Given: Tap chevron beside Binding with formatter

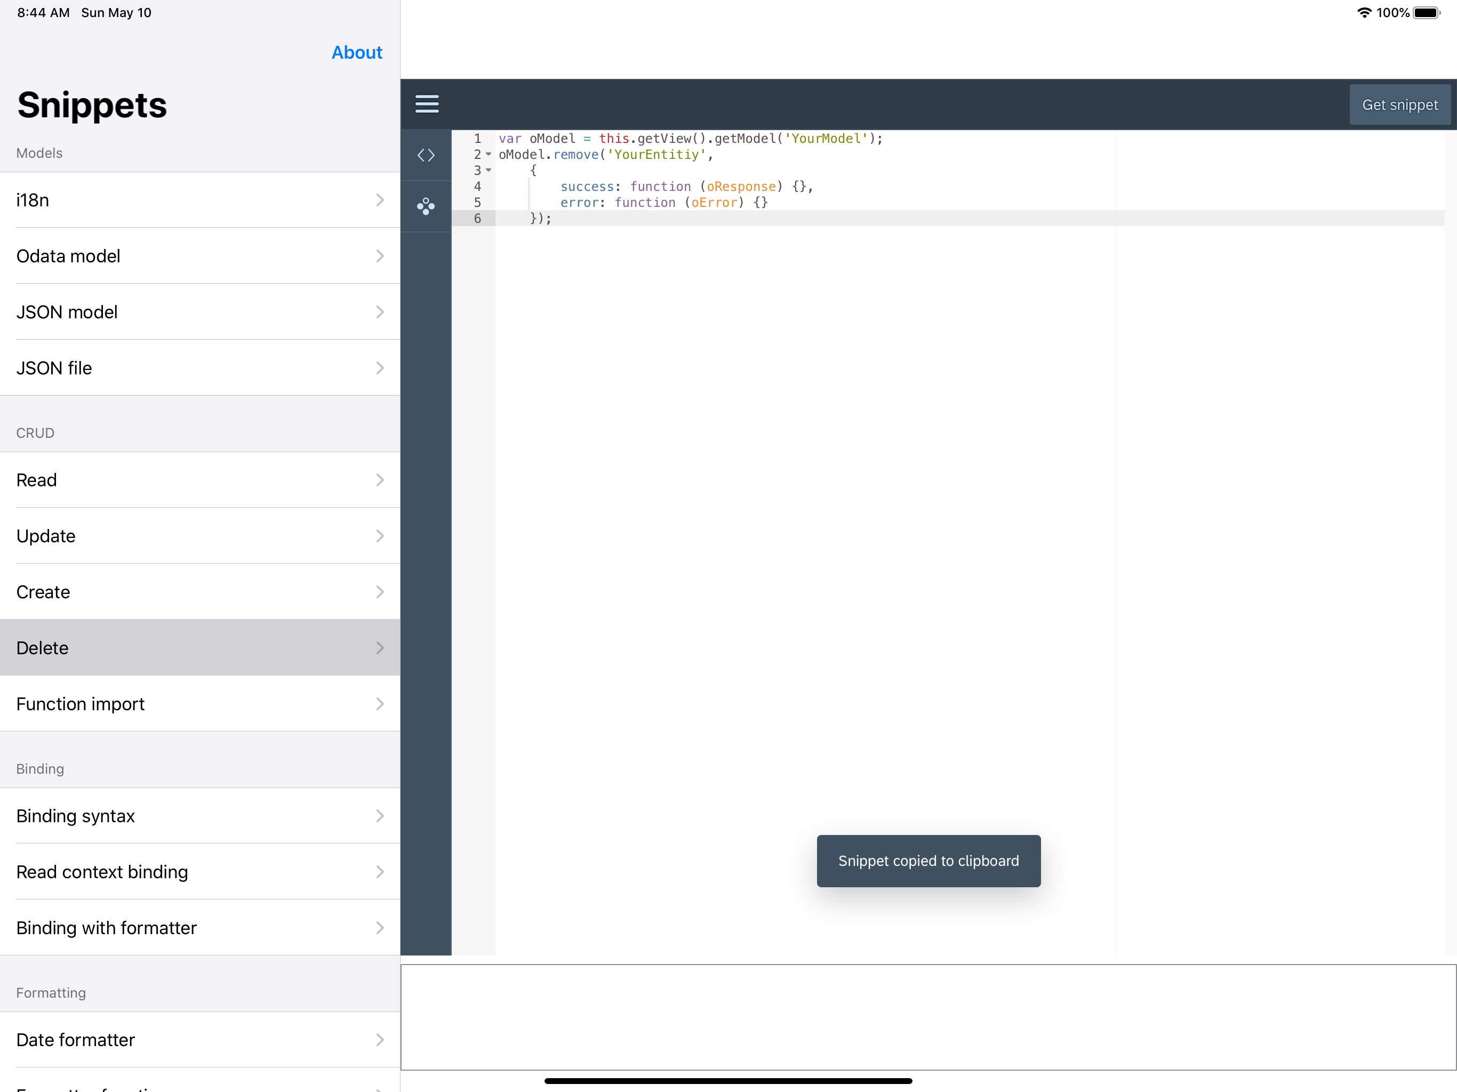Looking at the screenshot, I should [380, 928].
